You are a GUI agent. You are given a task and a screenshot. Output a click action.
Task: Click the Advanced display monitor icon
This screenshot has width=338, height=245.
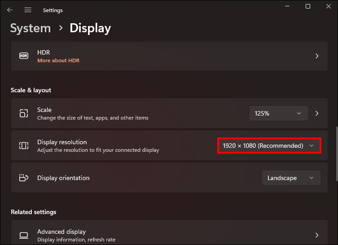coord(24,235)
